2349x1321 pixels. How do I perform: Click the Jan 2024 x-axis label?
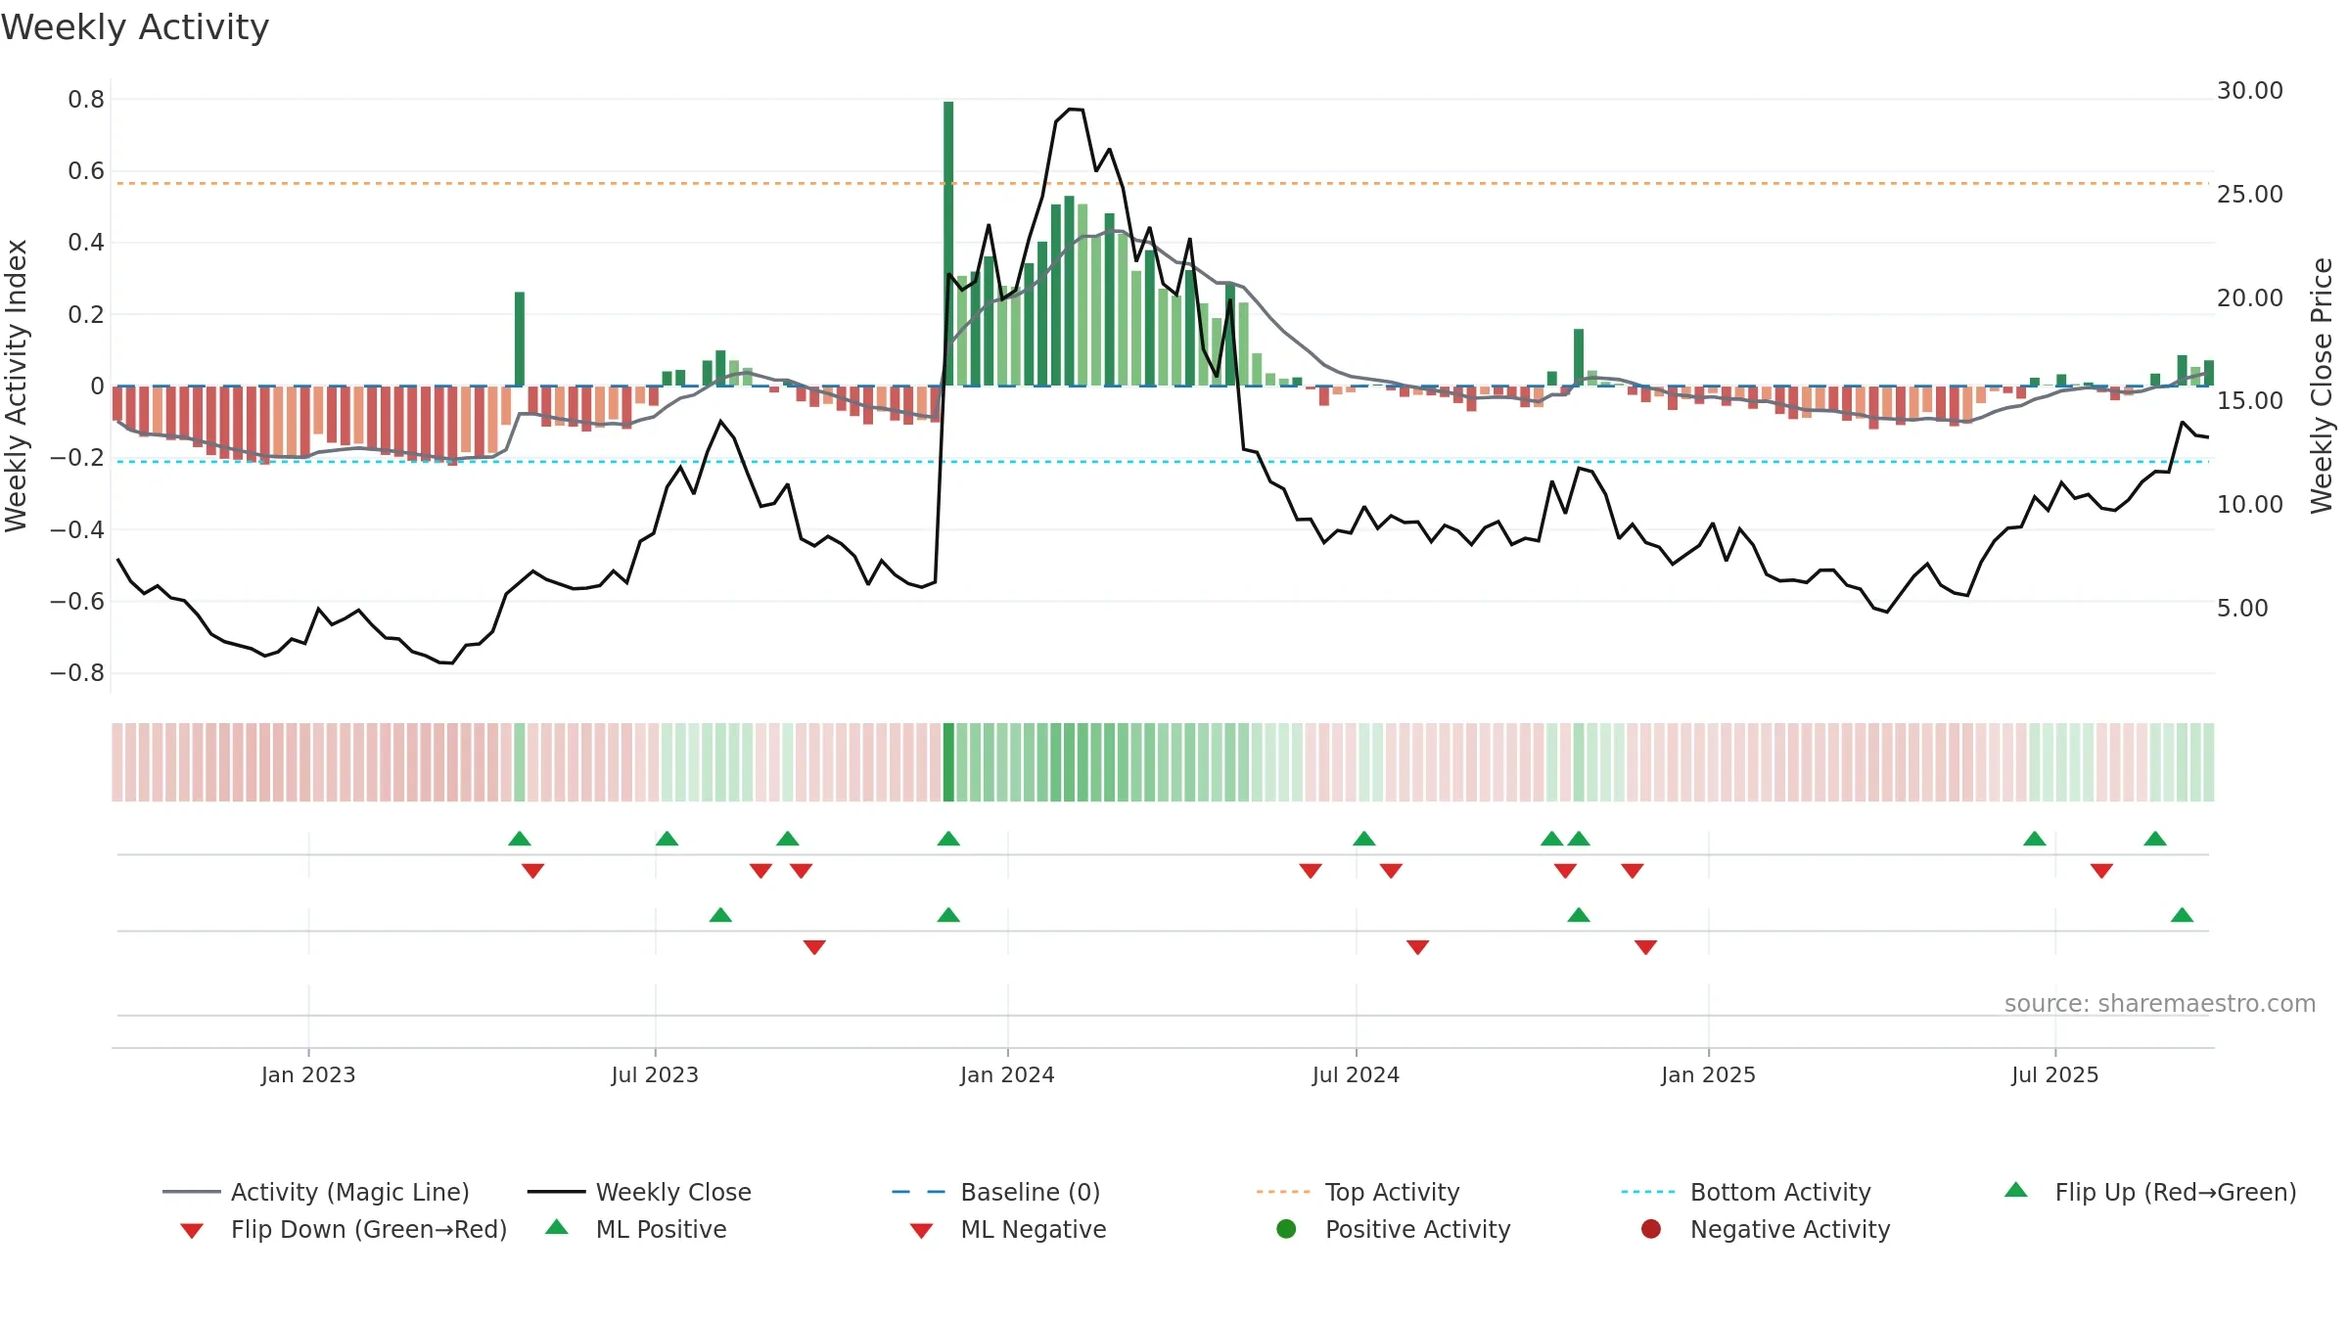tap(1007, 1074)
